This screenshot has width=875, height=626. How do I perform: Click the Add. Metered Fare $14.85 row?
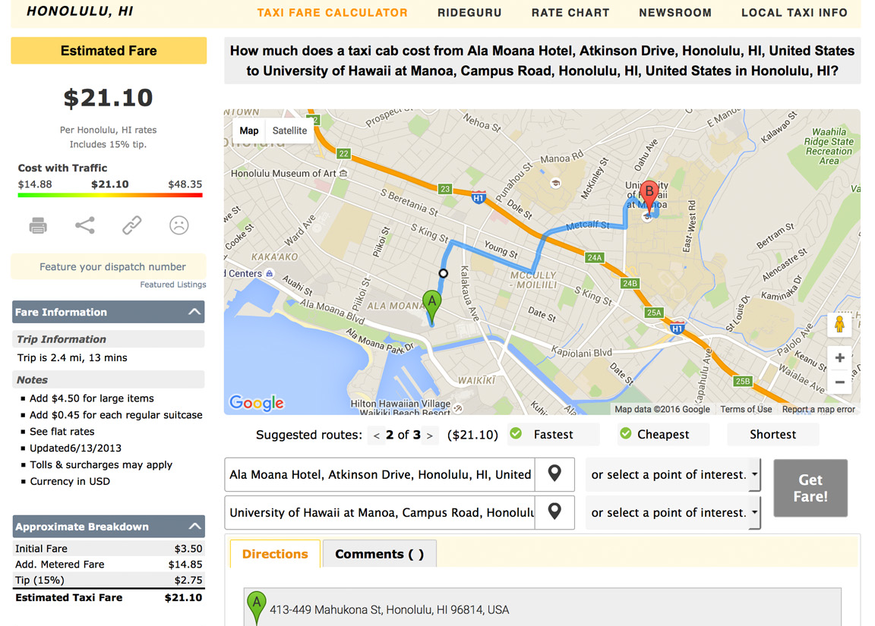click(109, 564)
